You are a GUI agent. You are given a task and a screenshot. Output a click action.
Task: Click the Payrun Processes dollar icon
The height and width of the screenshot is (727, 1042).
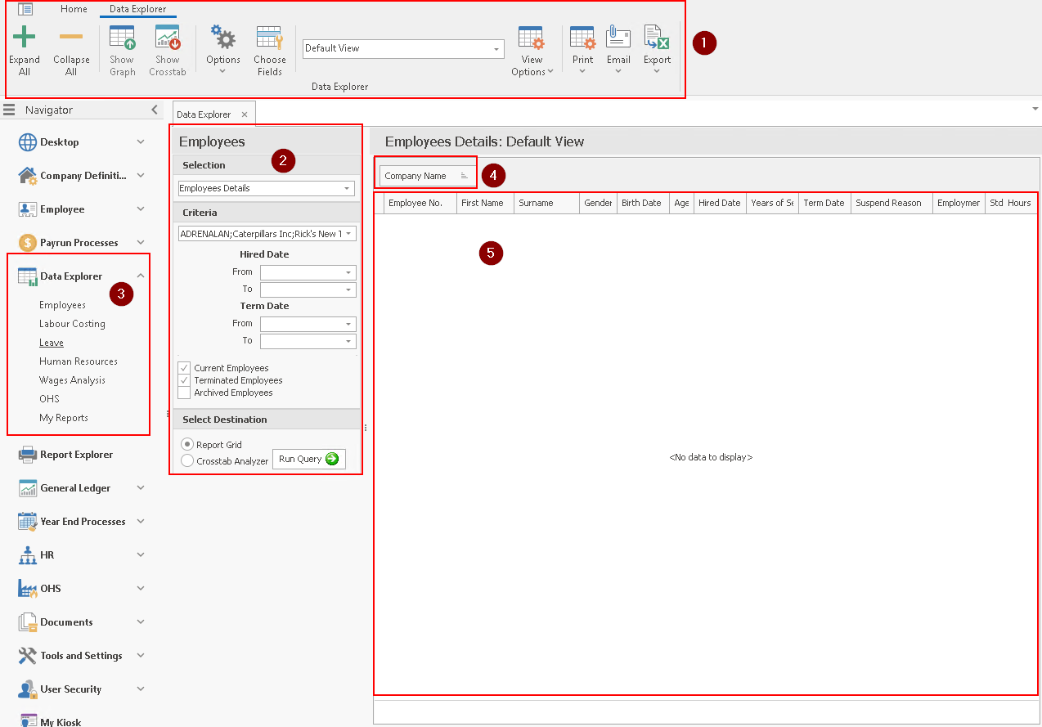[x=27, y=243]
